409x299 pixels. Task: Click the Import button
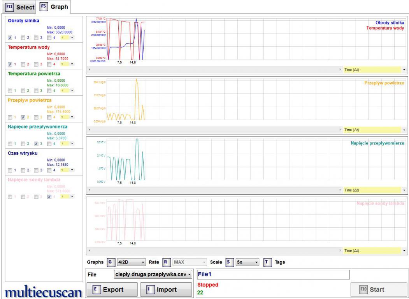166,290
